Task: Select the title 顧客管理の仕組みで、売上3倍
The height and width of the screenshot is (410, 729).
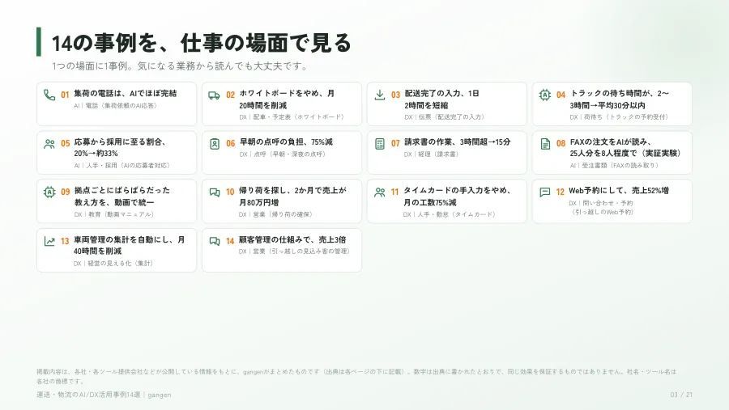Action: click(292, 240)
